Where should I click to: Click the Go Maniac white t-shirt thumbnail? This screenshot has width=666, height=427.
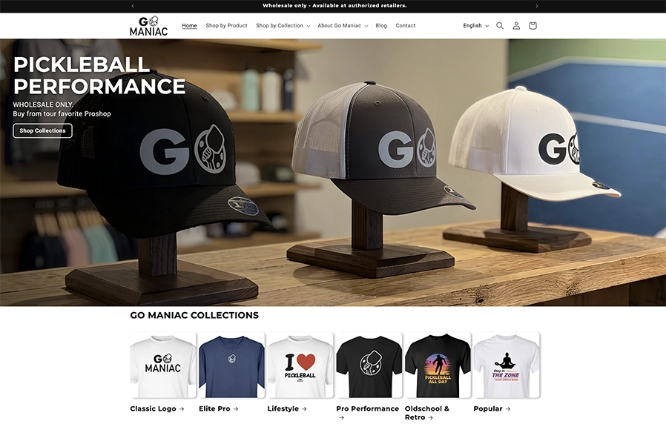(x=163, y=365)
